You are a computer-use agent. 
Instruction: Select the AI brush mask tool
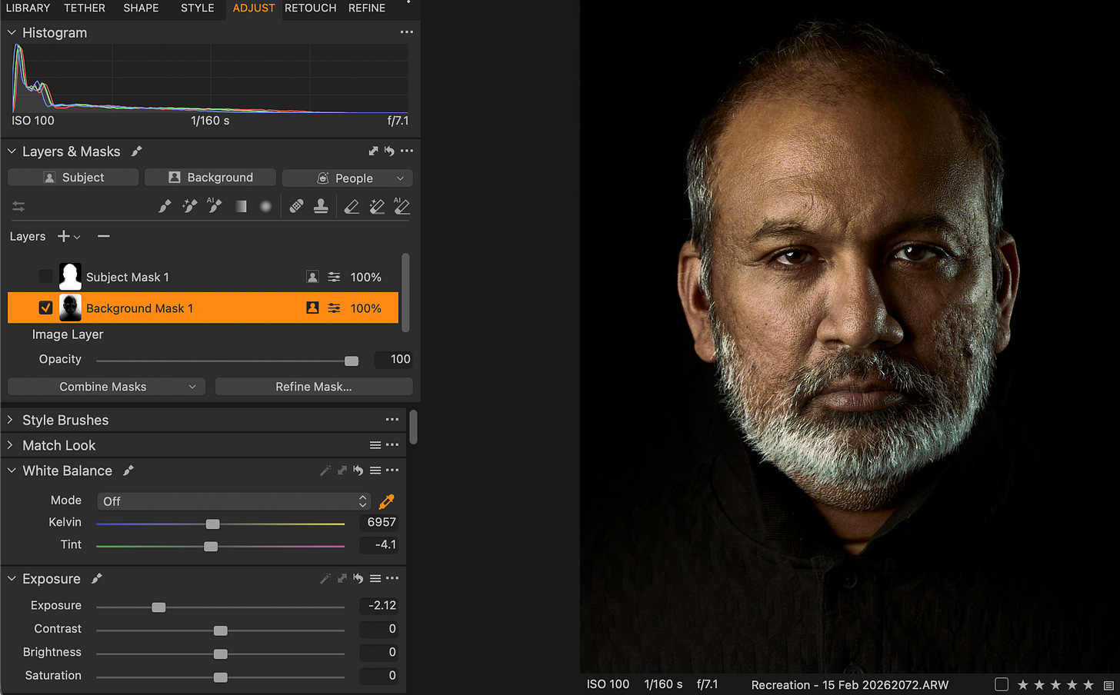coord(215,206)
